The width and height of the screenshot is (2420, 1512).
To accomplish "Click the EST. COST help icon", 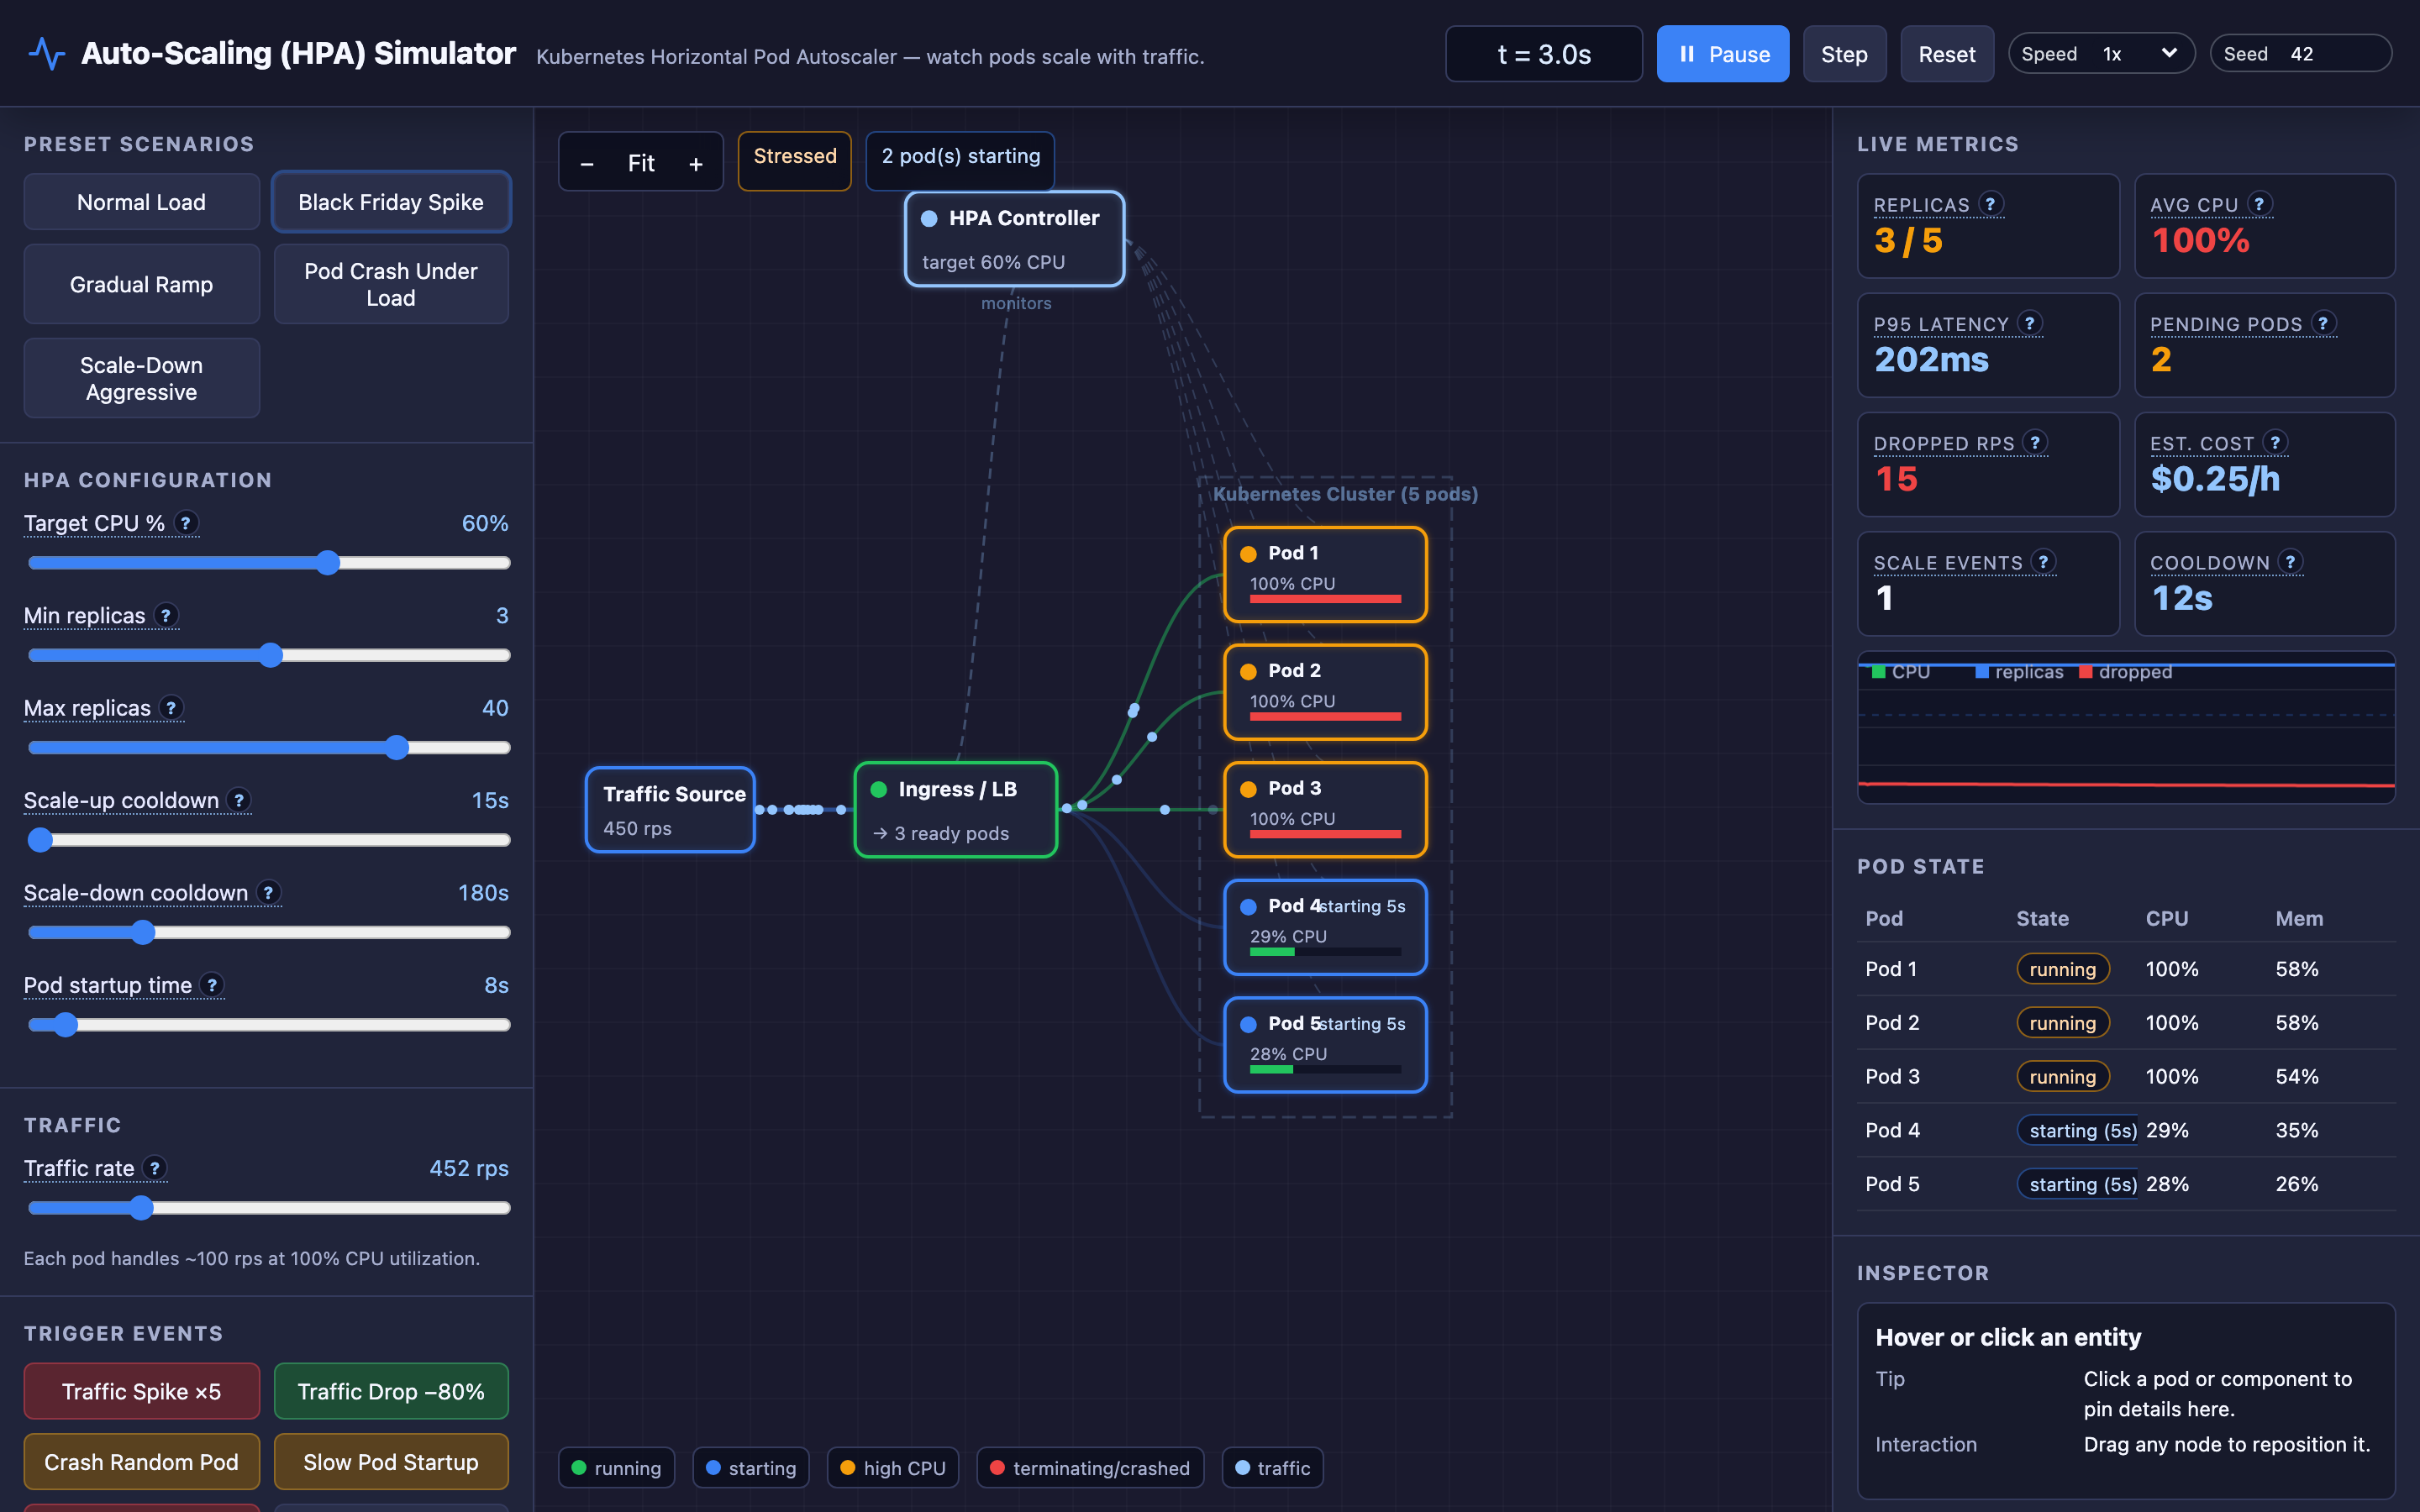I will (2275, 442).
